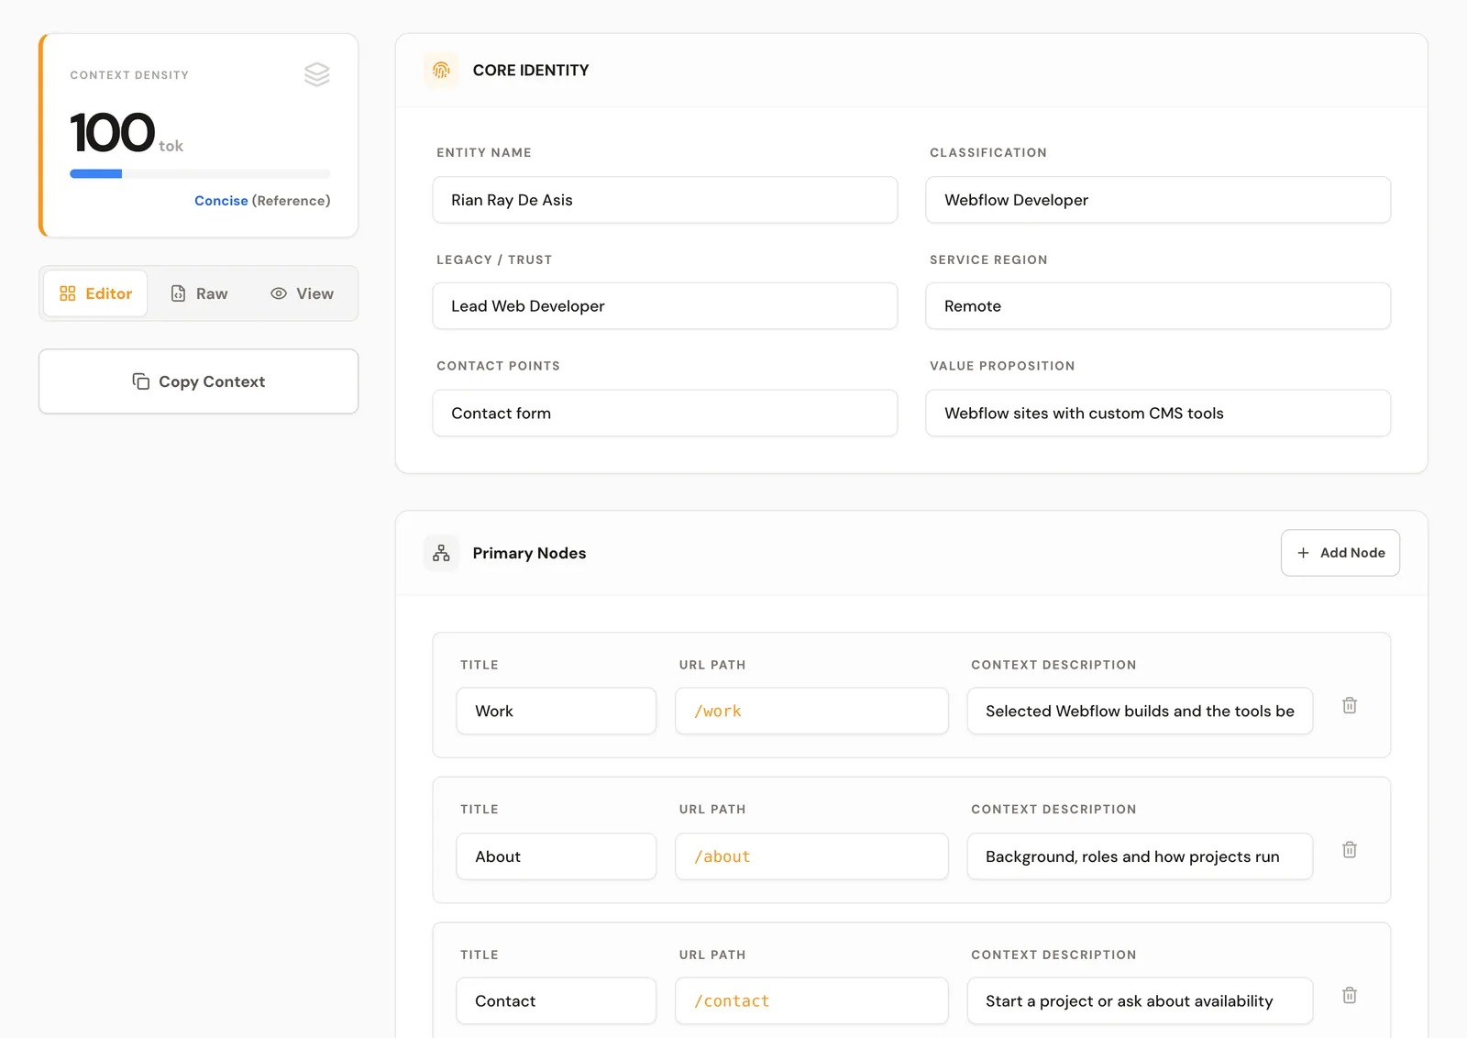Click the context density progress bar
Viewport: 1467px width, 1038px height.
200,173
